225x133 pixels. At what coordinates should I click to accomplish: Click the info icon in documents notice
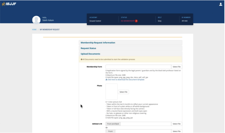(x=81, y=59)
